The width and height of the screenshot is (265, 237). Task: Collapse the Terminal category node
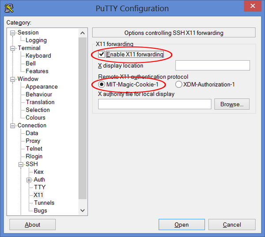tap(13, 48)
